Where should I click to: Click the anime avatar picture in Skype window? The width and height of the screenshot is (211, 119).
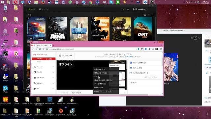pyautogui.click(x=171, y=67)
